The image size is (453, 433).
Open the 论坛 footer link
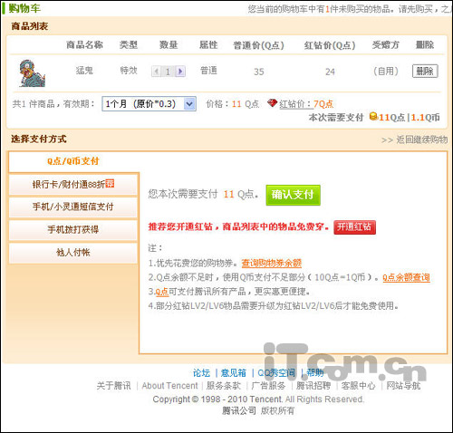coord(201,373)
